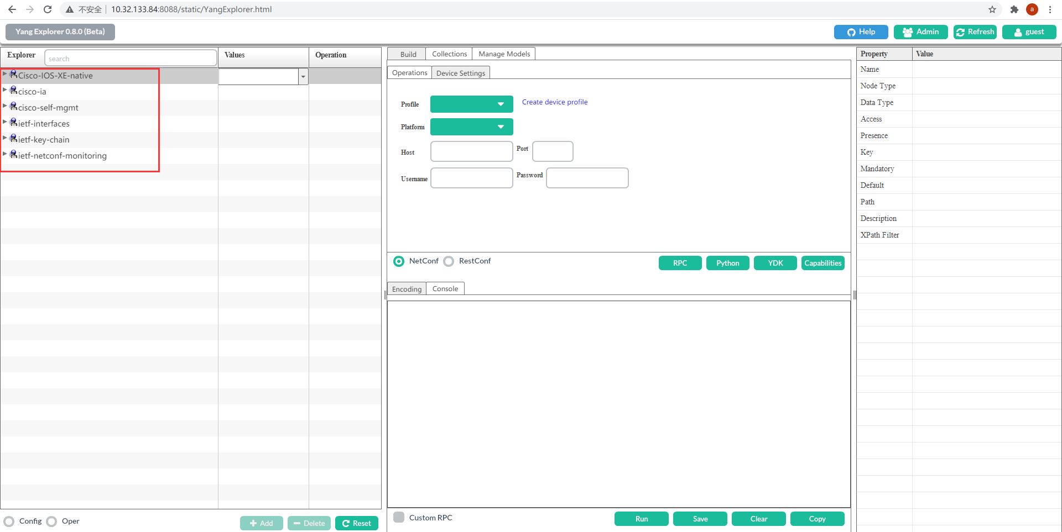Open Help via the GitHub icon
1062x532 pixels.
click(x=852, y=32)
